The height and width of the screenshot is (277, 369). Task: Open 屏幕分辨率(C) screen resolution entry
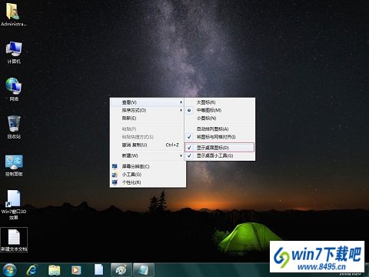pos(148,166)
